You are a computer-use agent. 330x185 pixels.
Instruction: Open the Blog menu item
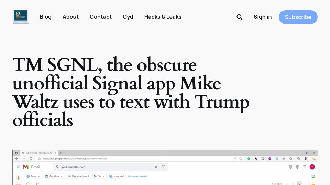click(45, 17)
